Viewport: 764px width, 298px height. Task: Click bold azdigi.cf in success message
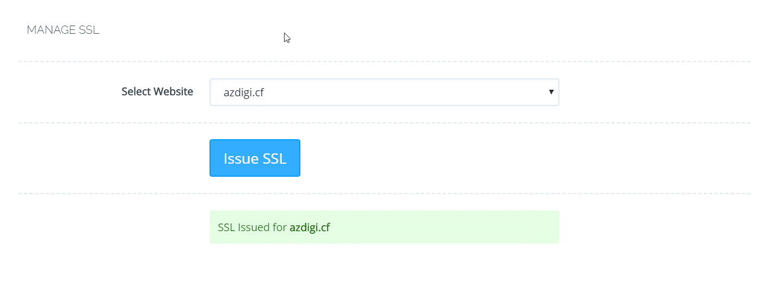[310, 227]
